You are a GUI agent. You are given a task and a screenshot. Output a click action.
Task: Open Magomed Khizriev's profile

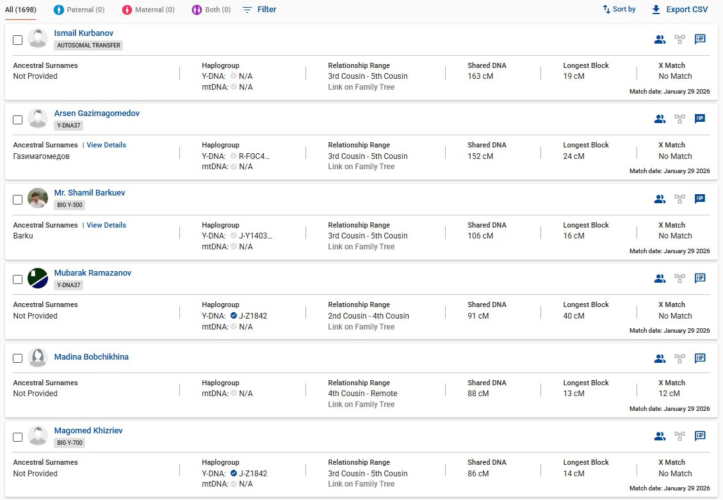click(88, 431)
